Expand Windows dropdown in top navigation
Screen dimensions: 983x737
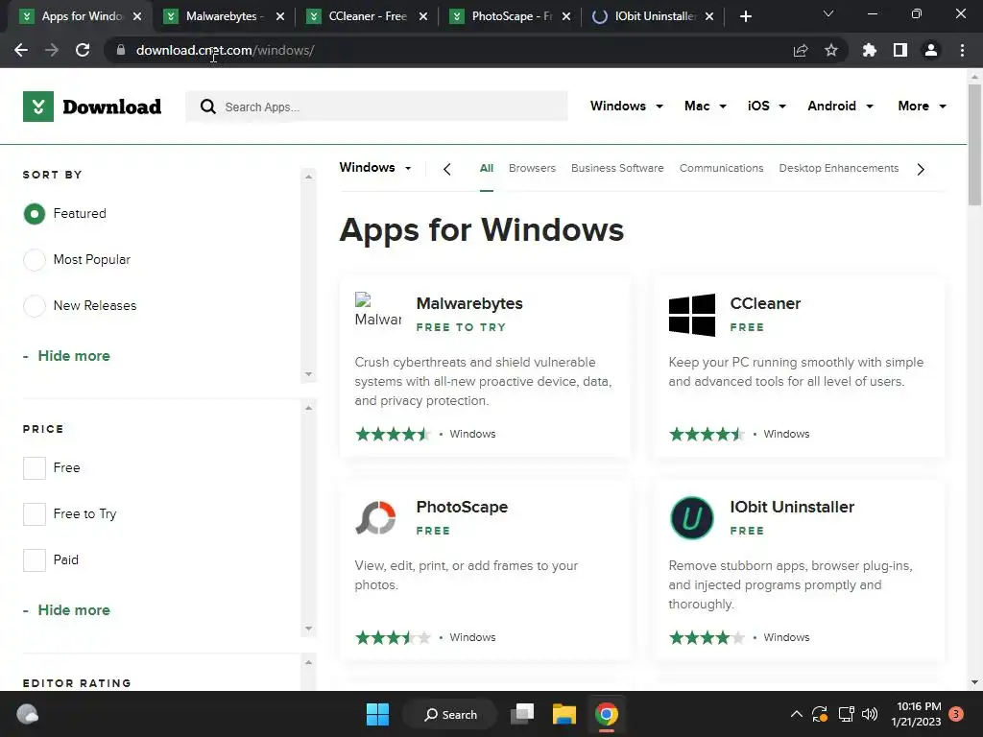click(x=627, y=106)
